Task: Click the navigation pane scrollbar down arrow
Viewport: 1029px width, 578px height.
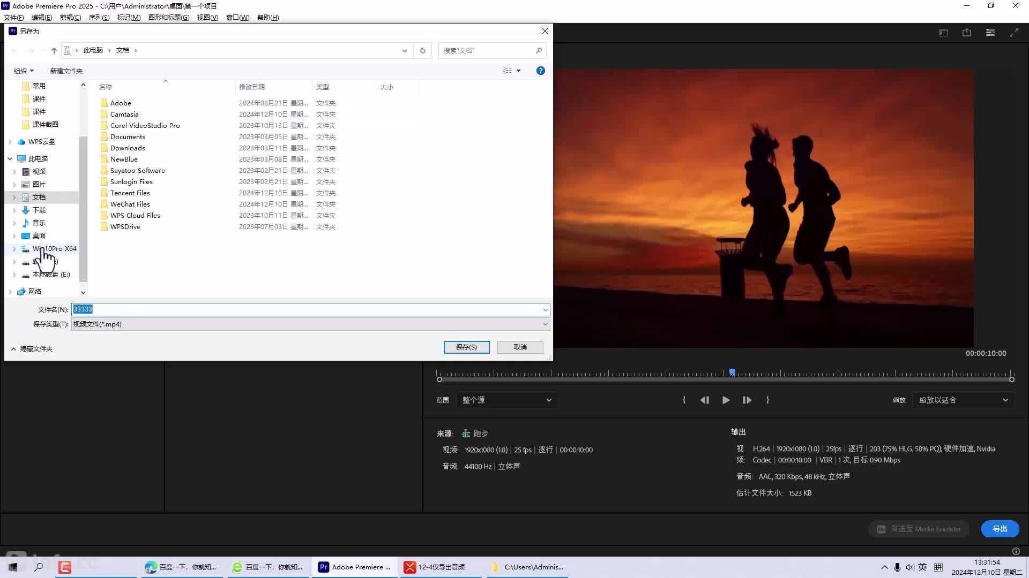Action: click(x=83, y=292)
